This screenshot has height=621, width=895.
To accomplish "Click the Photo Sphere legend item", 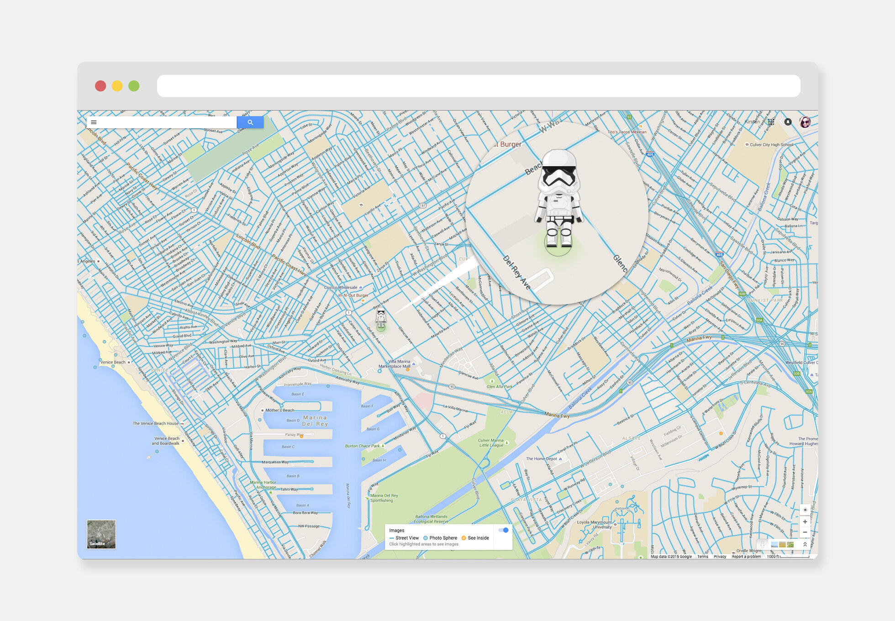I will coord(440,538).
